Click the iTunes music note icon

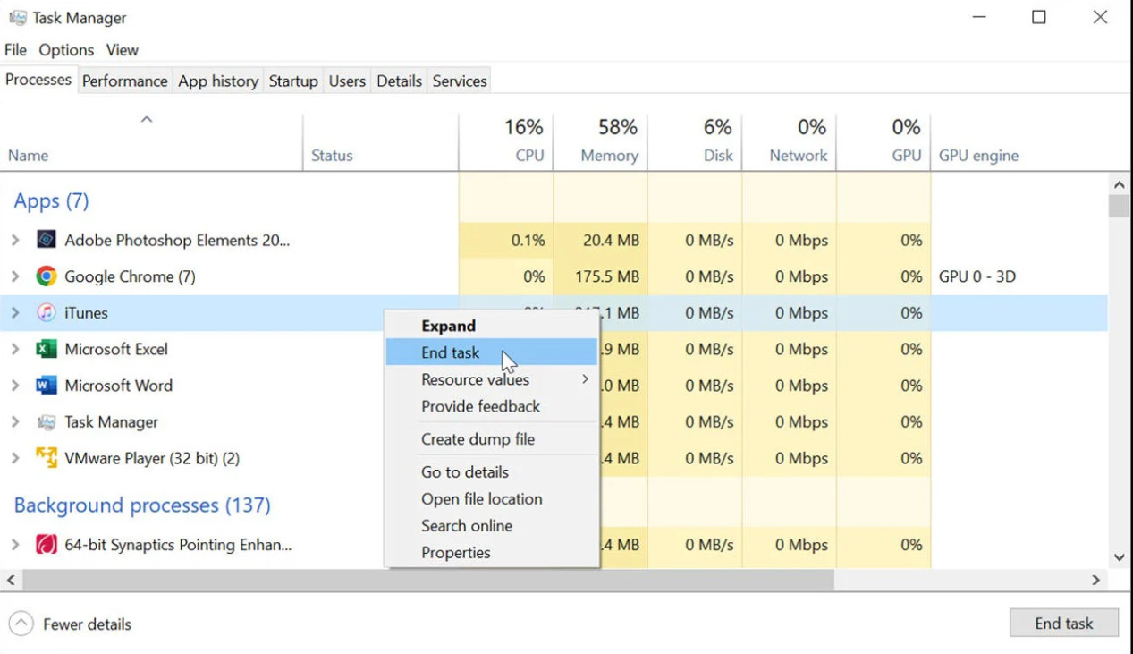tap(47, 313)
